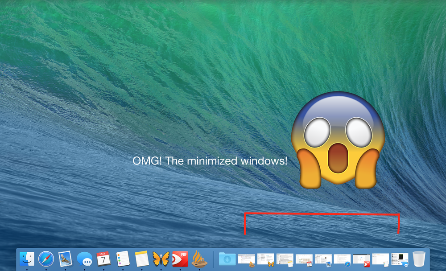Open Finder from the Dock
The image size is (446, 271).
[x=27, y=259]
